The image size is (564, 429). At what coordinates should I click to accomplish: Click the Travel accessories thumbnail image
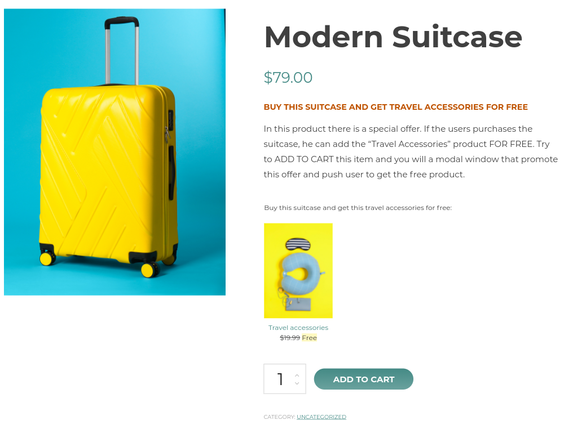tap(298, 270)
